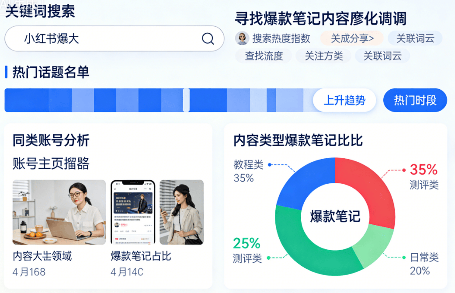Select the 关注方类 tag
Viewport: 455px width, 293px height.
323,56
